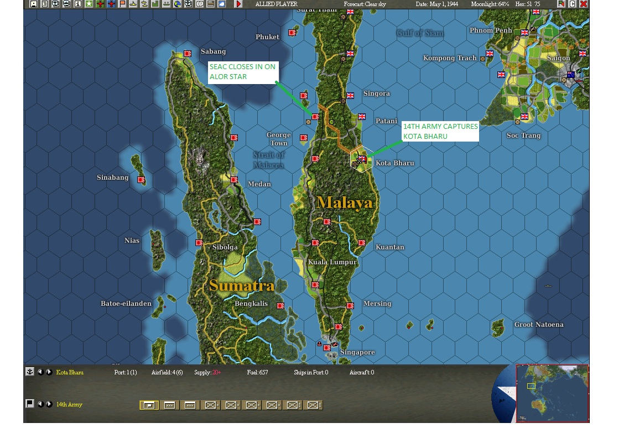Viewport: 629px width, 428px height.
Task: Toggle the brown road map overlay icon
Action: [211, 4]
